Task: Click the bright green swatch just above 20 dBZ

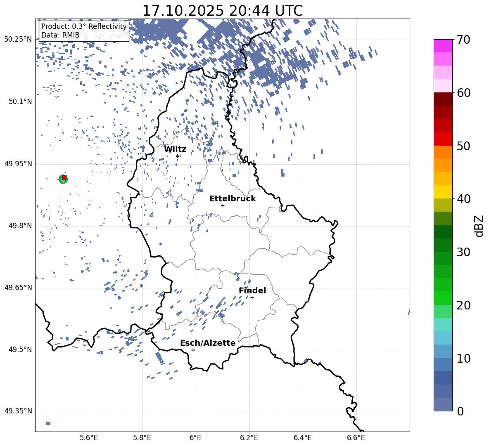Action: pyautogui.click(x=443, y=298)
